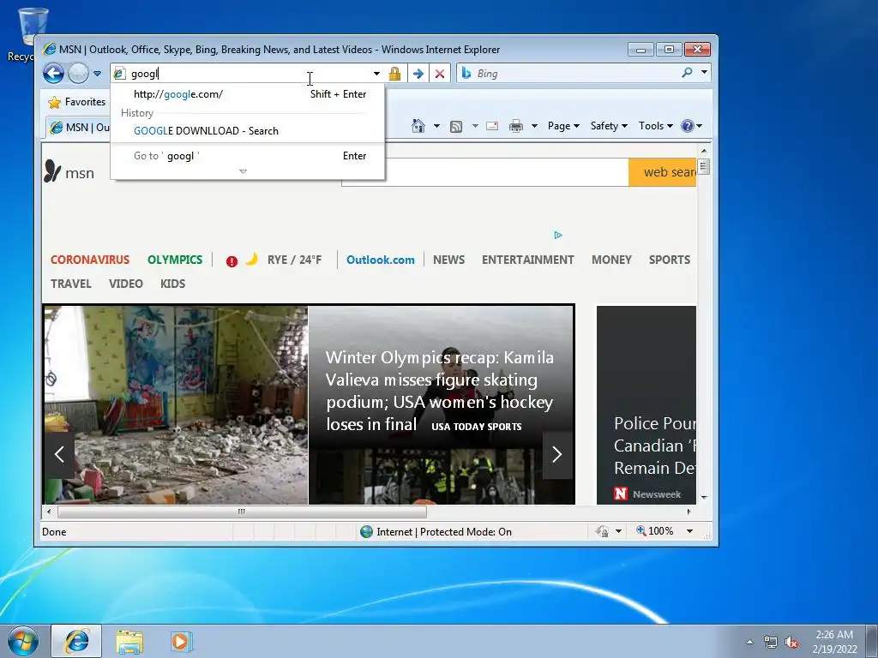The height and width of the screenshot is (658, 878).
Task: Click the Newsweek source logo
Action: (621, 494)
